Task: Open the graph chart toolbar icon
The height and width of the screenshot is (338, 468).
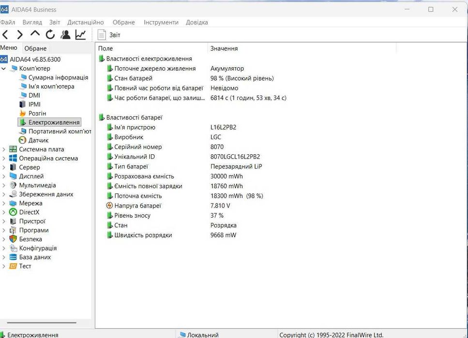Action: coord(81,35)
